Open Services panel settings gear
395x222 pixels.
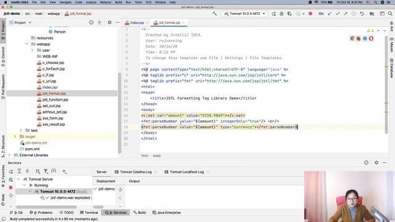pos(376,163)
